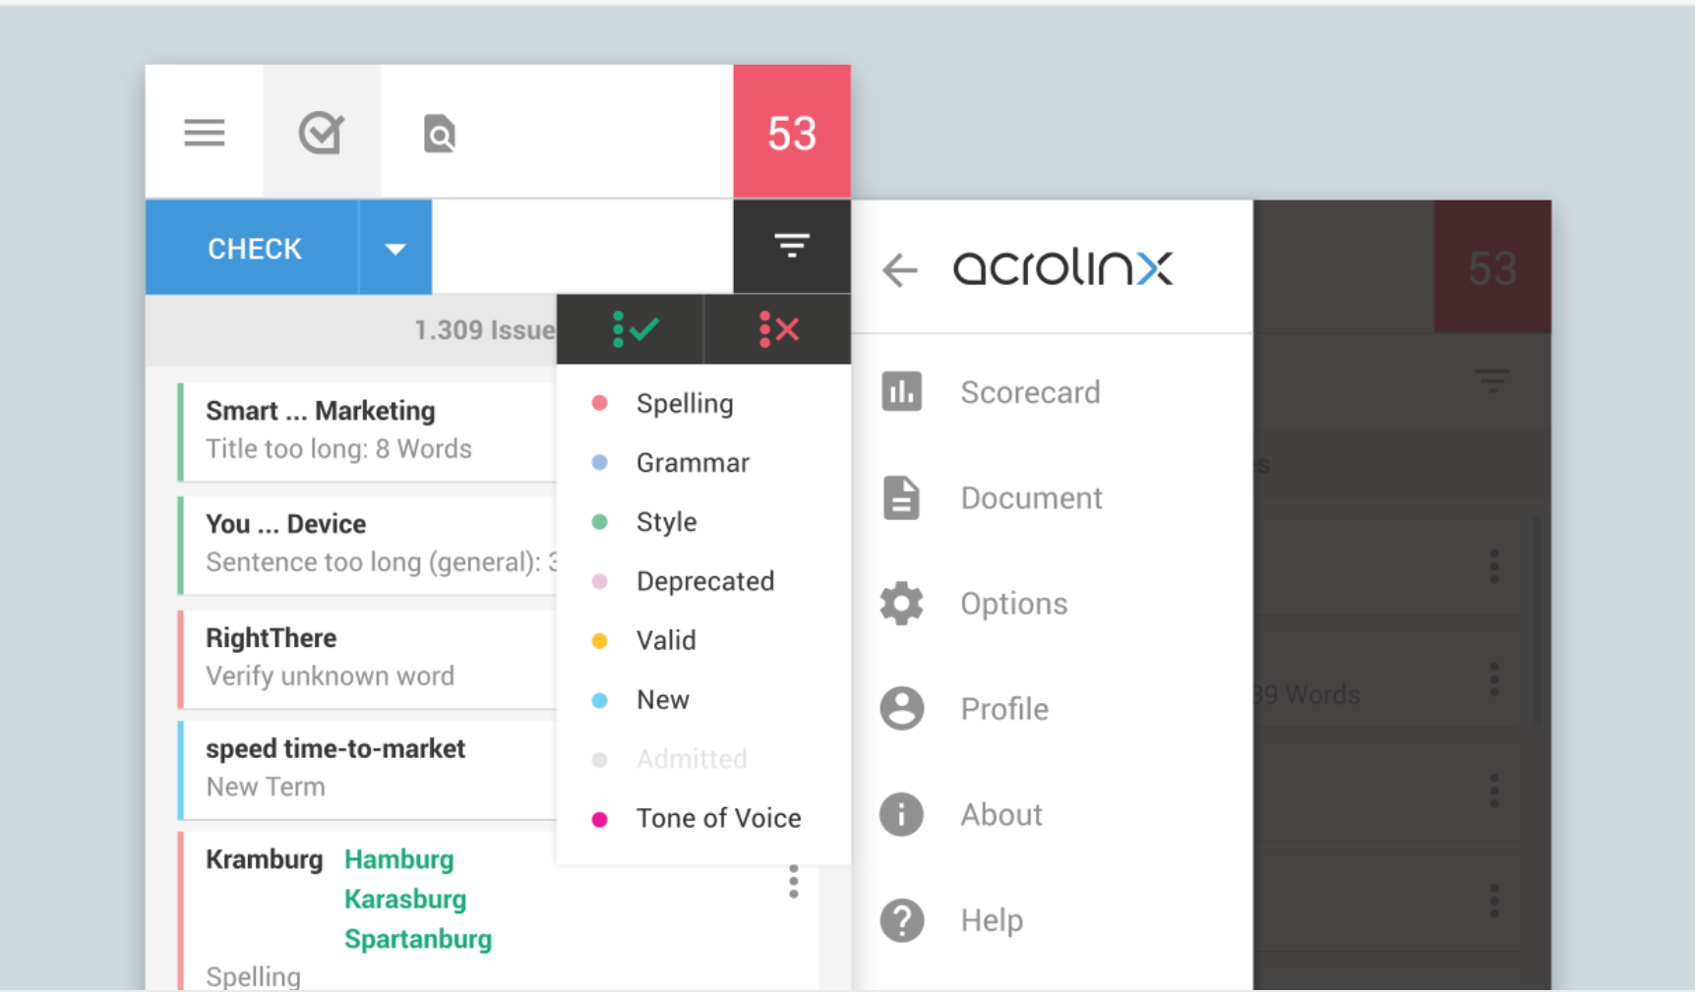Click the magenta Tone of Voice dot

[599, 819]
